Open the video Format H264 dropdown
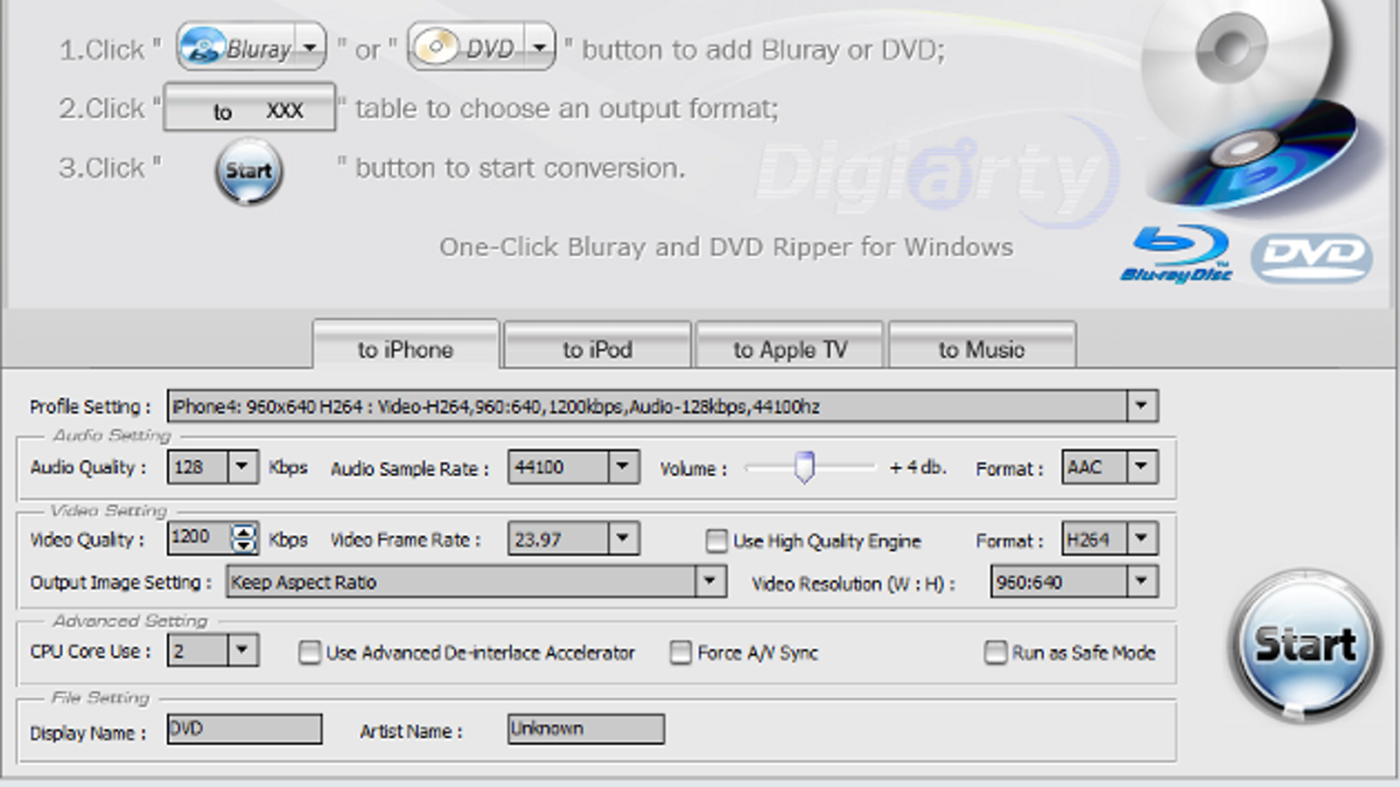 point(1141,538)
